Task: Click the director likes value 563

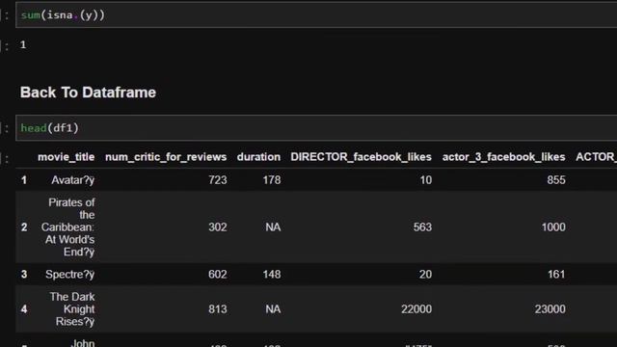Action: [x=422, y=227]
